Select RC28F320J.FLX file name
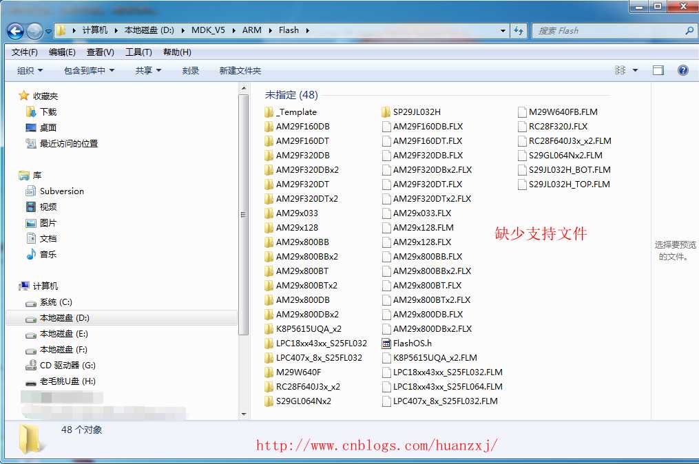 (558, 126)
